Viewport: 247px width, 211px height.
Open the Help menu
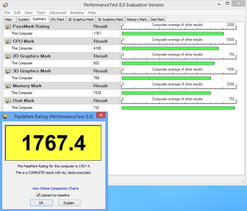pyautogui.click(x=92, y=13)
